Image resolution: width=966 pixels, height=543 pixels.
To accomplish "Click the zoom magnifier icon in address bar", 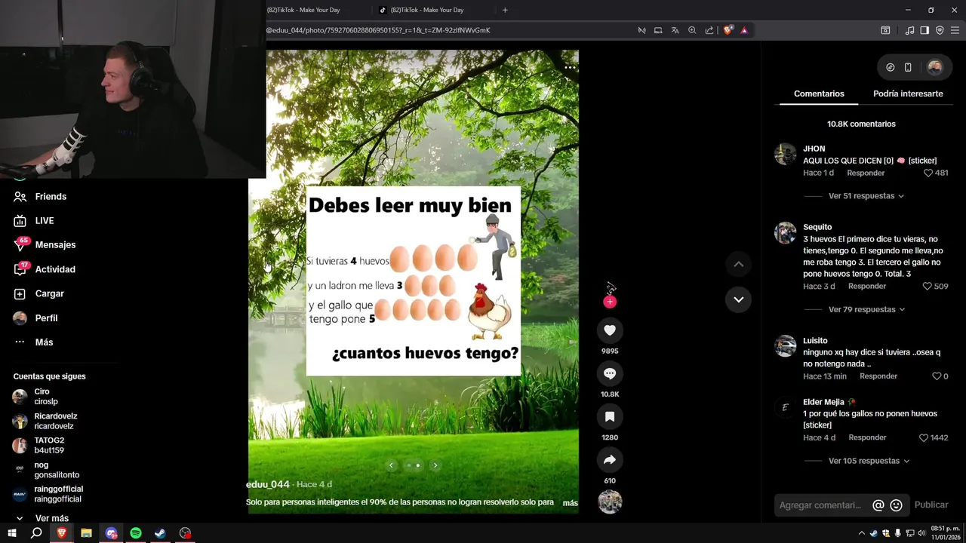I will coord(692,30).
